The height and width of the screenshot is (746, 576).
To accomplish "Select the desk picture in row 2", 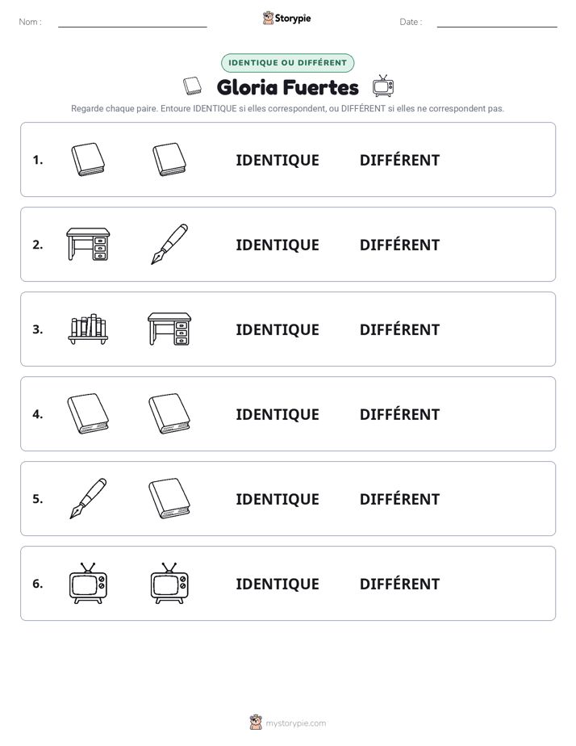I will click(x=88, y=244).
